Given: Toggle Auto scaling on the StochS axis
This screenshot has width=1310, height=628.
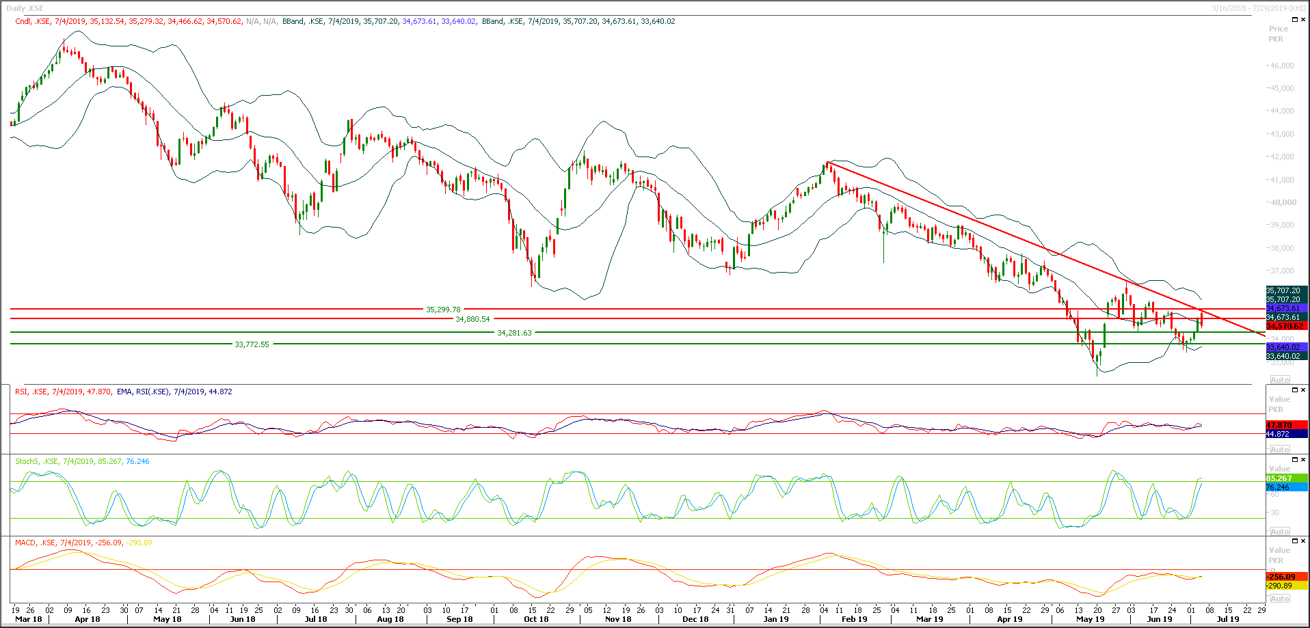Looking at the screenshot, I should pos(1279,531).
